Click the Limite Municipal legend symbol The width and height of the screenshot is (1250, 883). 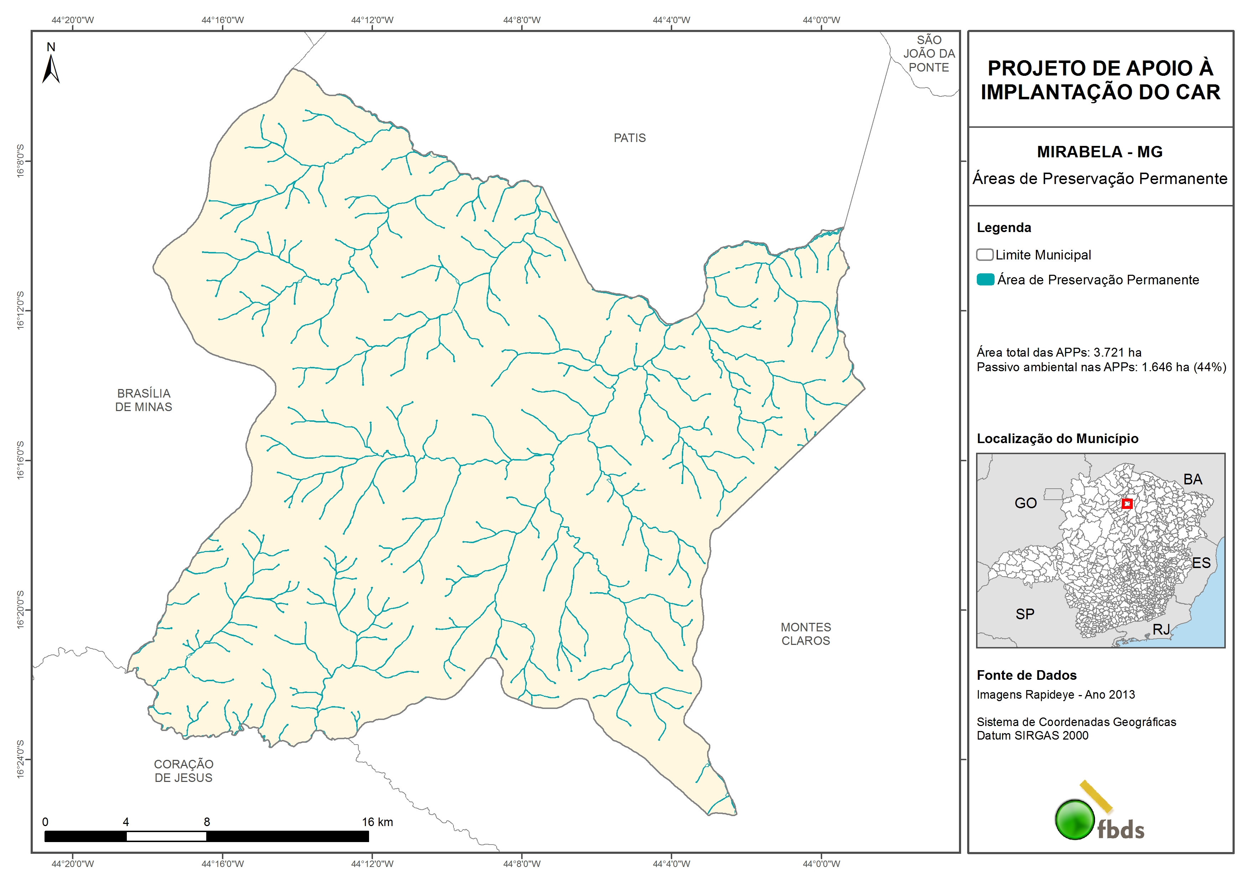(x=984, y=254)
